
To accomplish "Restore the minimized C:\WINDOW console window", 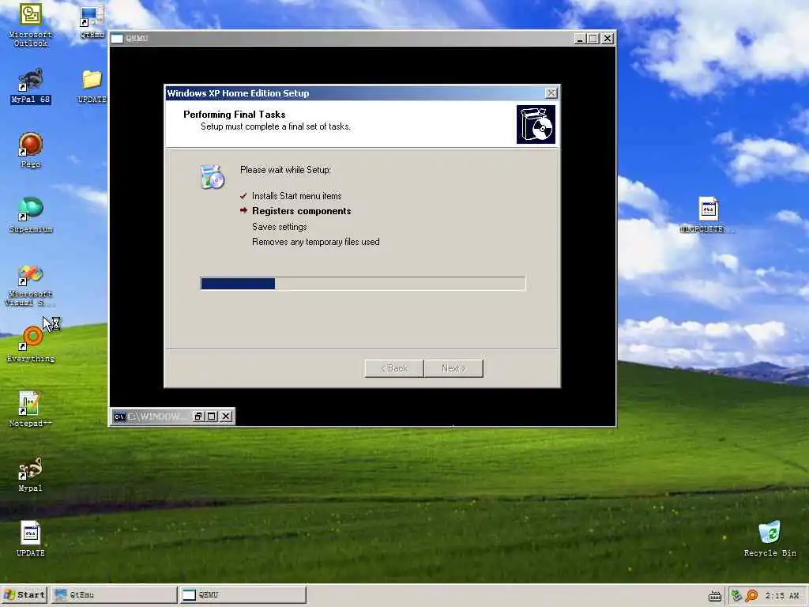I will click(198, 417).
